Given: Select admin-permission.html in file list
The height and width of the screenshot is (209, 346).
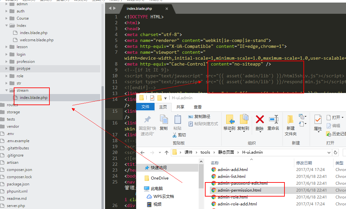Looking at the screenshot, I should (239, 190).
